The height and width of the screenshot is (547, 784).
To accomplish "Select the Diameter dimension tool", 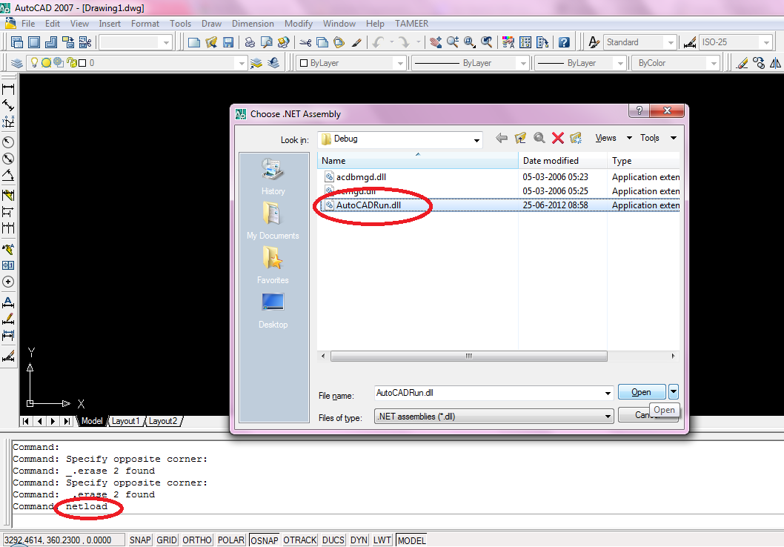I will 8,159.
